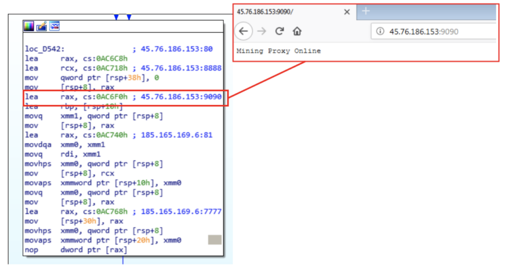Click 'nop dword ptr [rax]' instruction

pyautogui.click(x=76, y=250)
